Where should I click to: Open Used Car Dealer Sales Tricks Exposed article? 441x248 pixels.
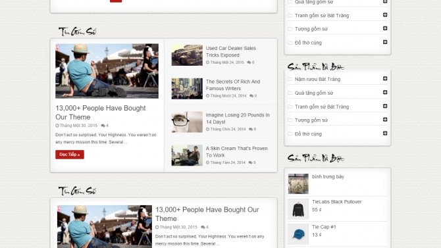(230, 52)
